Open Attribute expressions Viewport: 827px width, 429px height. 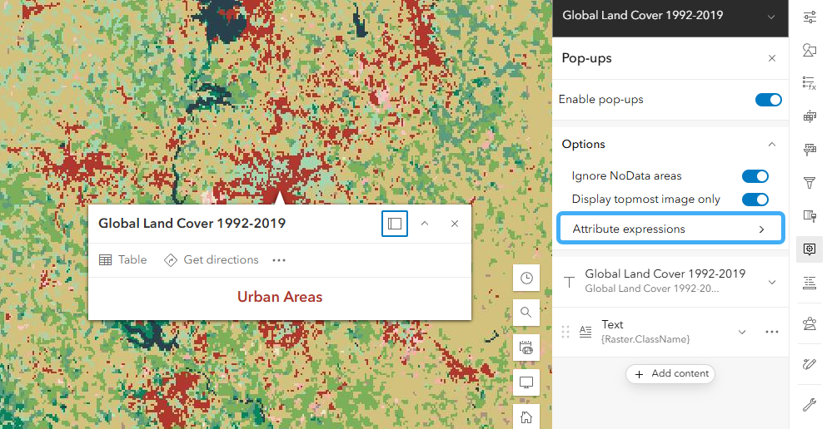(670, 229)
